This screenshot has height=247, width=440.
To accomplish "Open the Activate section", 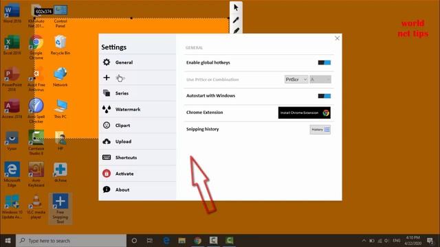I will pyautogui.click(x=137, y=174).
